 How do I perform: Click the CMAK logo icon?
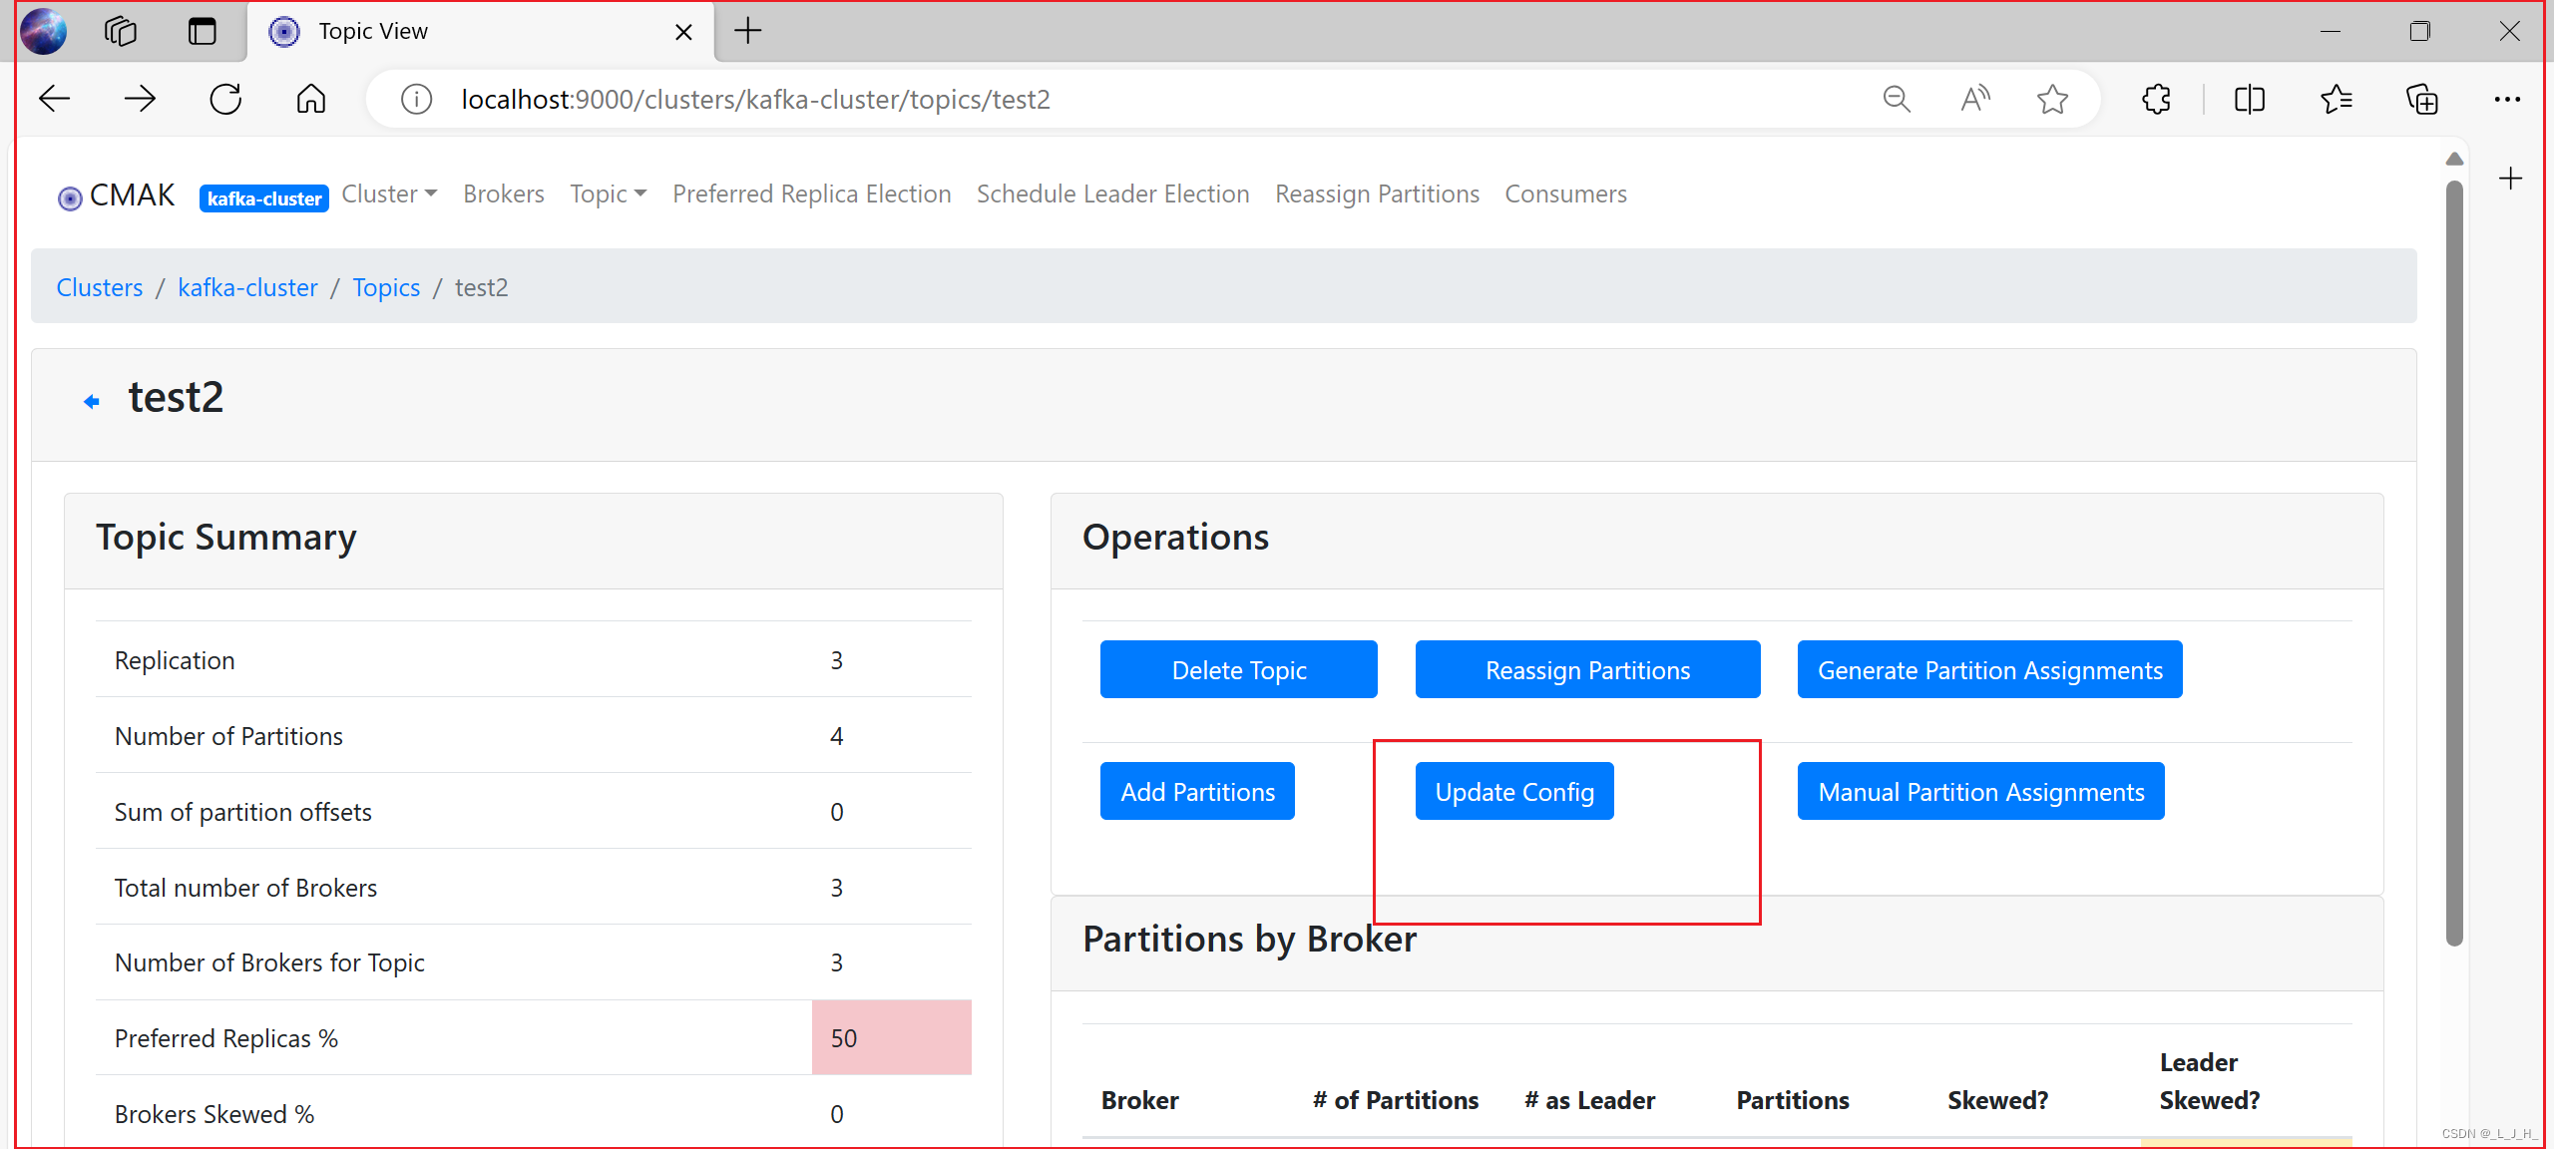70,197
